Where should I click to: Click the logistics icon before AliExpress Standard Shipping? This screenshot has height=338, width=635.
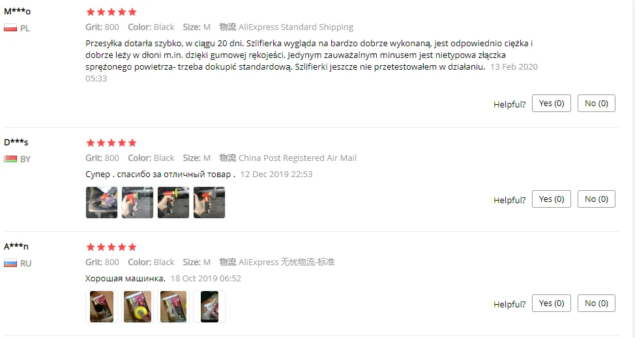coord(228,27)
